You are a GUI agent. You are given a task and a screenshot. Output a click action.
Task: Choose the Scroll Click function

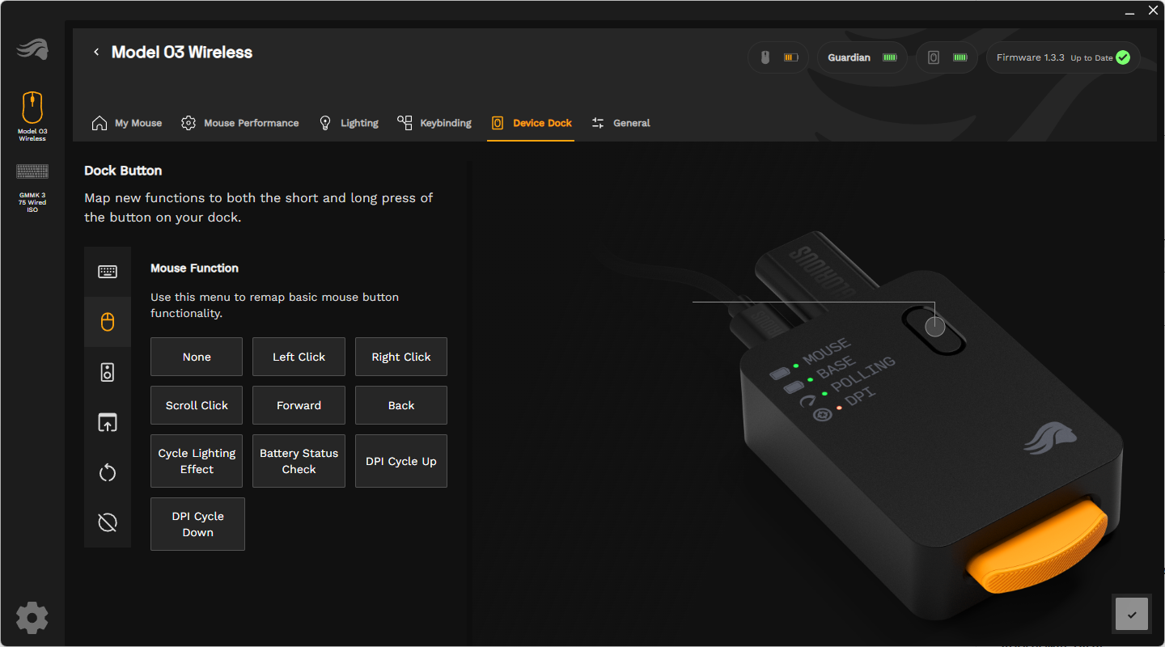pyautogui.click(x=197, y=405)
